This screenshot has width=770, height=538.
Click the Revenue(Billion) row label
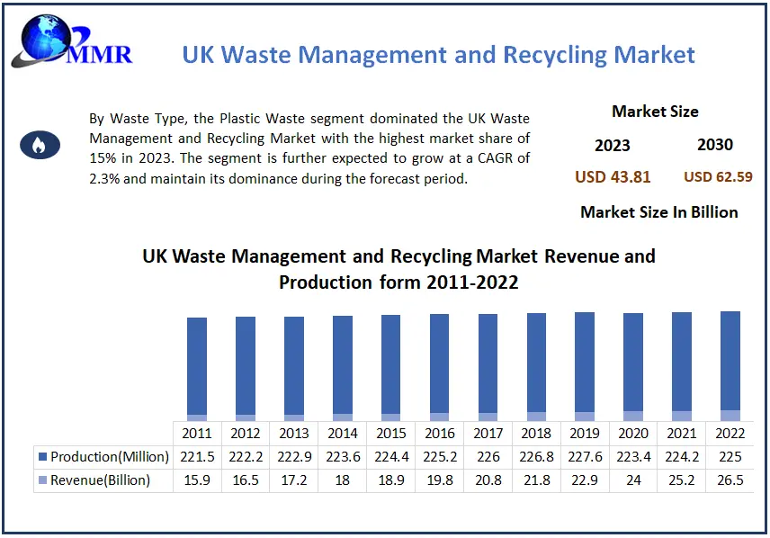pyautogui.click(x=100, y=480)
